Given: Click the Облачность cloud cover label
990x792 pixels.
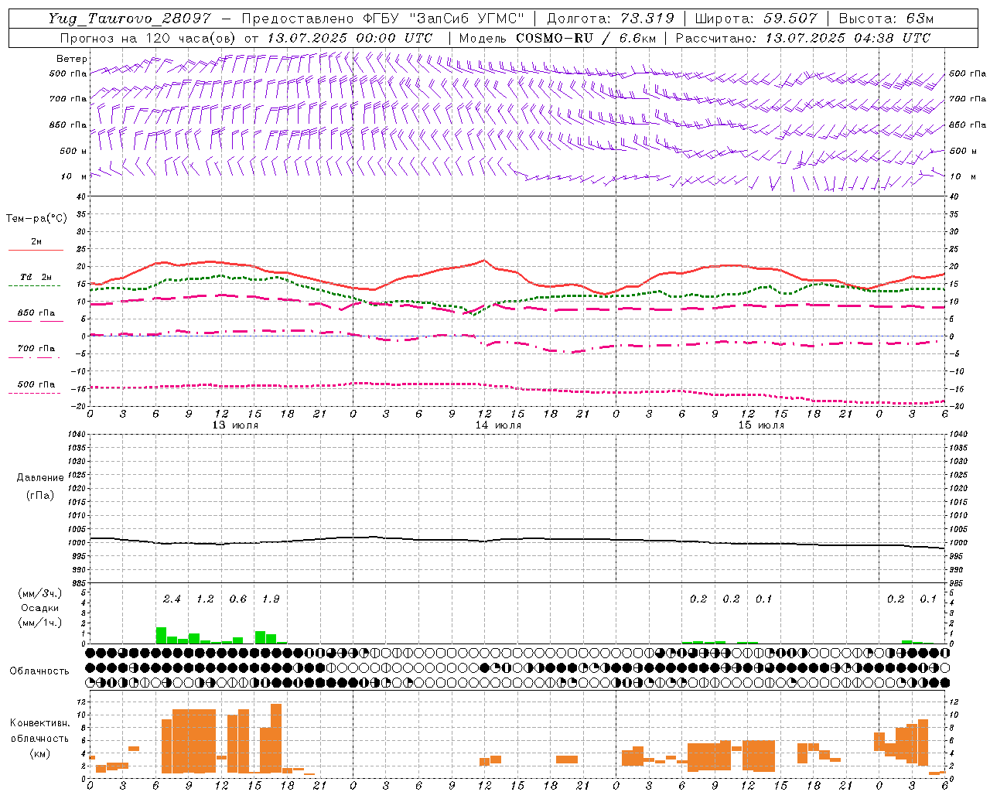Looking at the screenshot, I should pyautogui.click(x=39, y=671).
